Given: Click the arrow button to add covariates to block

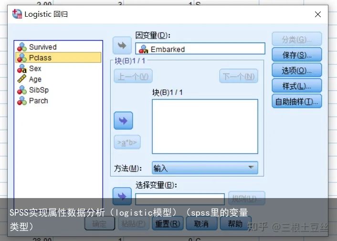Looking at the screenshot, I should tap(123, 120).
